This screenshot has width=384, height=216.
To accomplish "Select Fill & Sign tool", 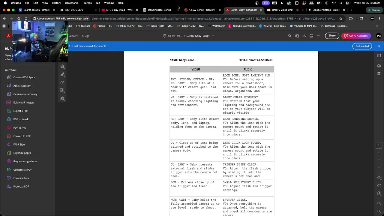I will click(19, 144).
